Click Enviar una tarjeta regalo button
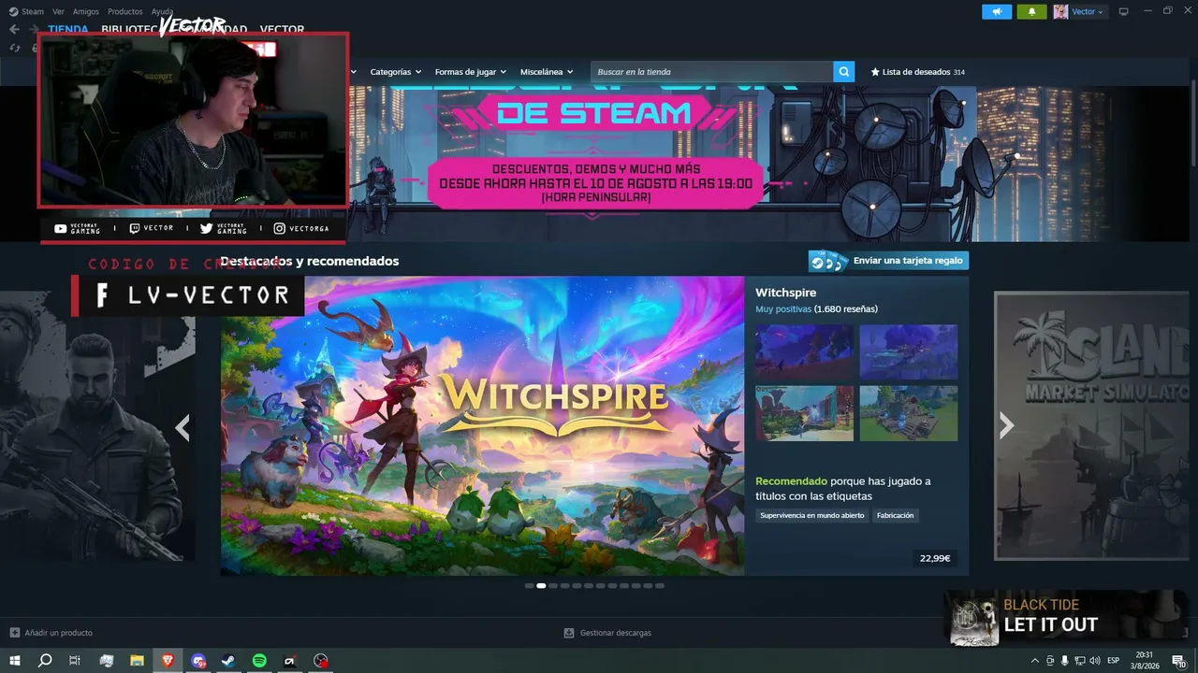The width and height of the screenshot is (1198, 673). (x=888, y=261)
